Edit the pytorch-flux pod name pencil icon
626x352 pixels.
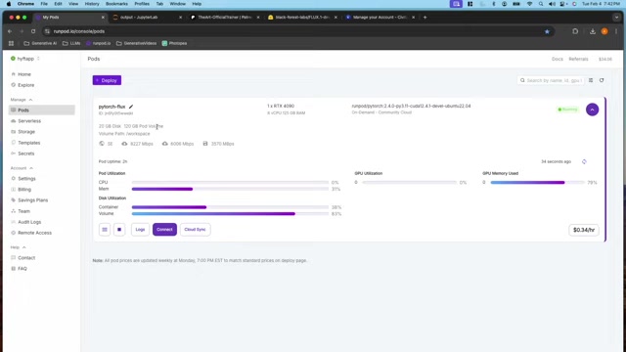tap(131, 107)
